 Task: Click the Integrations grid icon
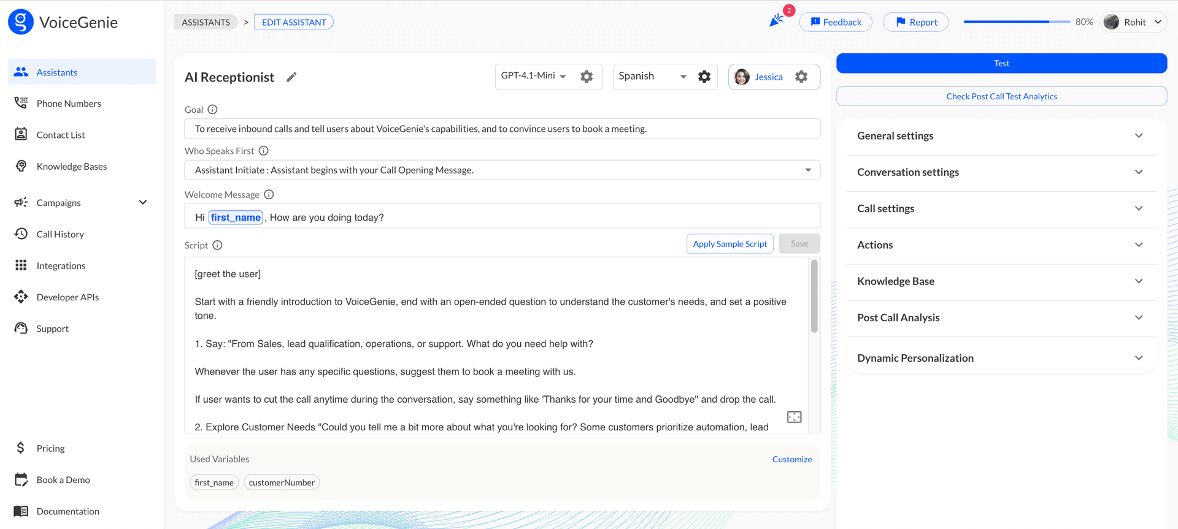21,265
